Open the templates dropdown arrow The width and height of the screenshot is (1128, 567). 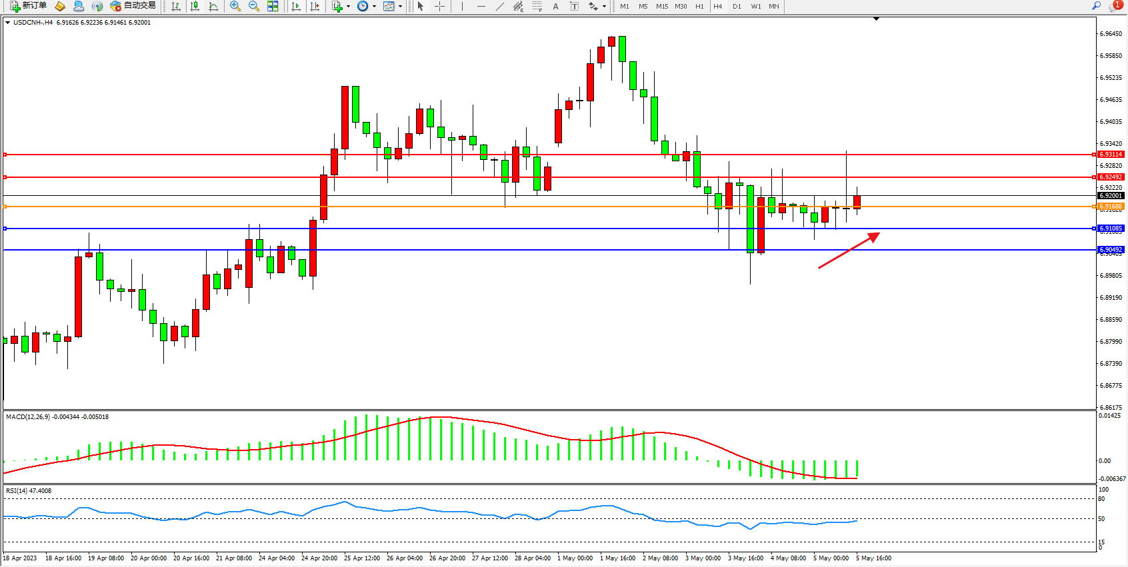click(400, 7)
